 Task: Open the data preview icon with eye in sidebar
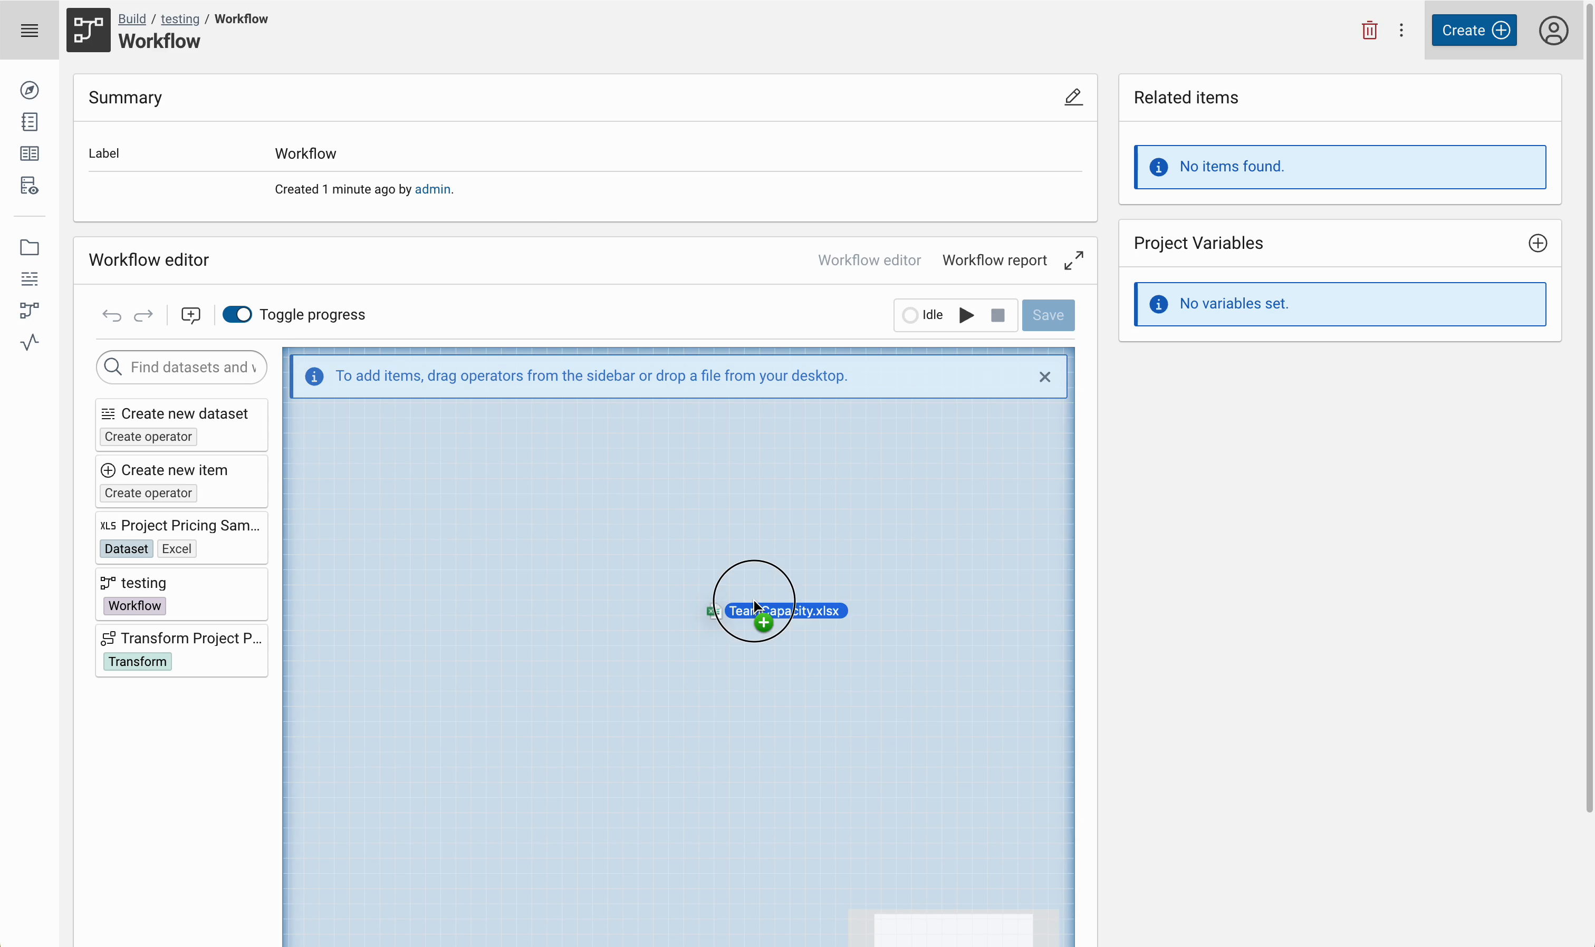click(30, 185)
